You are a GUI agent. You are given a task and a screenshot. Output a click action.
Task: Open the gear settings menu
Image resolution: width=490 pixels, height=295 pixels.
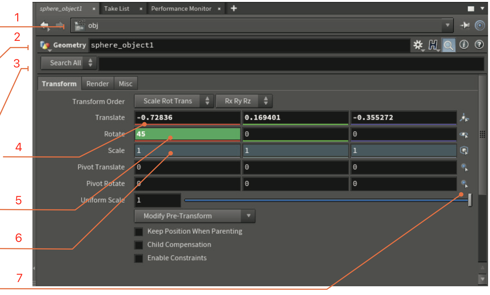[418, 45]
